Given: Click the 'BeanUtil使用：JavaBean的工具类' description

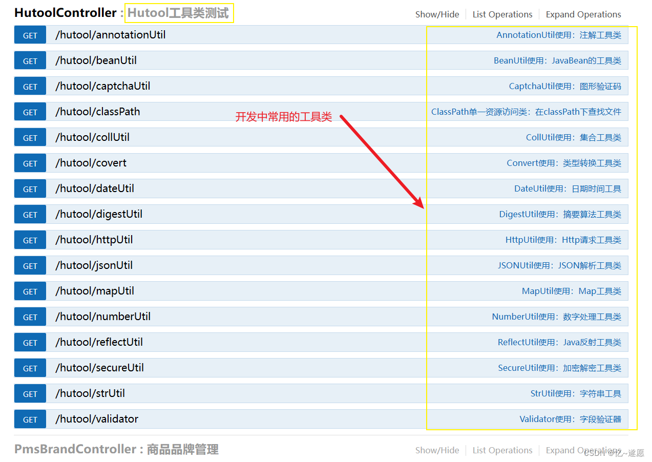Looking at the screenshot, I should tap(557, 61).
